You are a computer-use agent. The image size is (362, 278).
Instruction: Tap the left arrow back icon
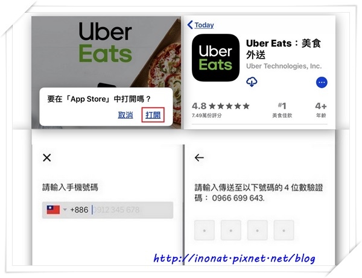pyautogui.click(x=199, y=158)
